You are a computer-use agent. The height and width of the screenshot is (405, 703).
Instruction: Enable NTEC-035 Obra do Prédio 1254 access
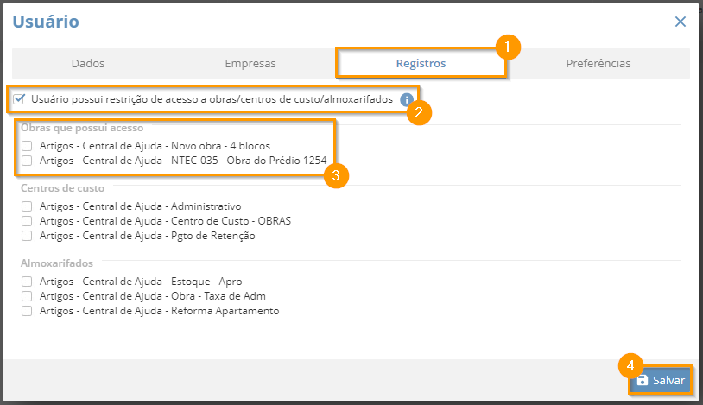point(27,161)
